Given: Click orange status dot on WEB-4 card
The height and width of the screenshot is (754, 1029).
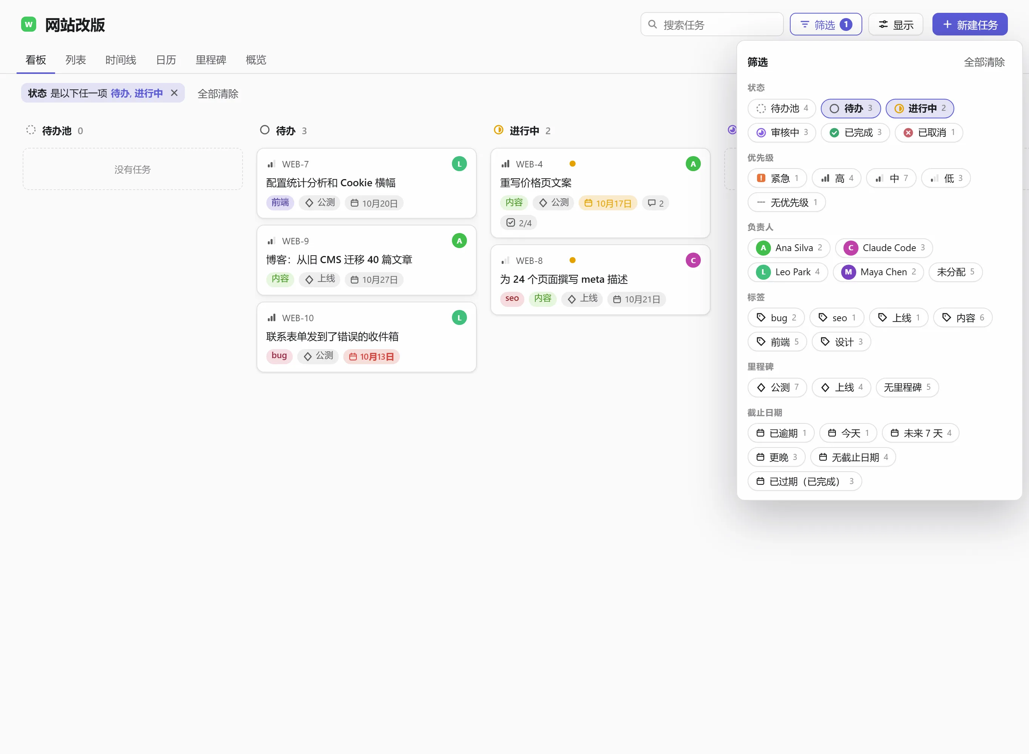Looking at the screenshot, I should click(x=572, y=164).
